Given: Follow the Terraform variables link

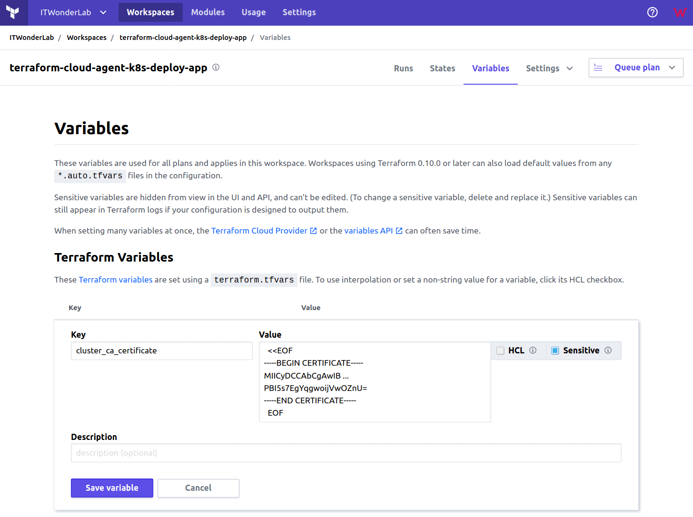Looking at the screenshot, I should 116,280.
